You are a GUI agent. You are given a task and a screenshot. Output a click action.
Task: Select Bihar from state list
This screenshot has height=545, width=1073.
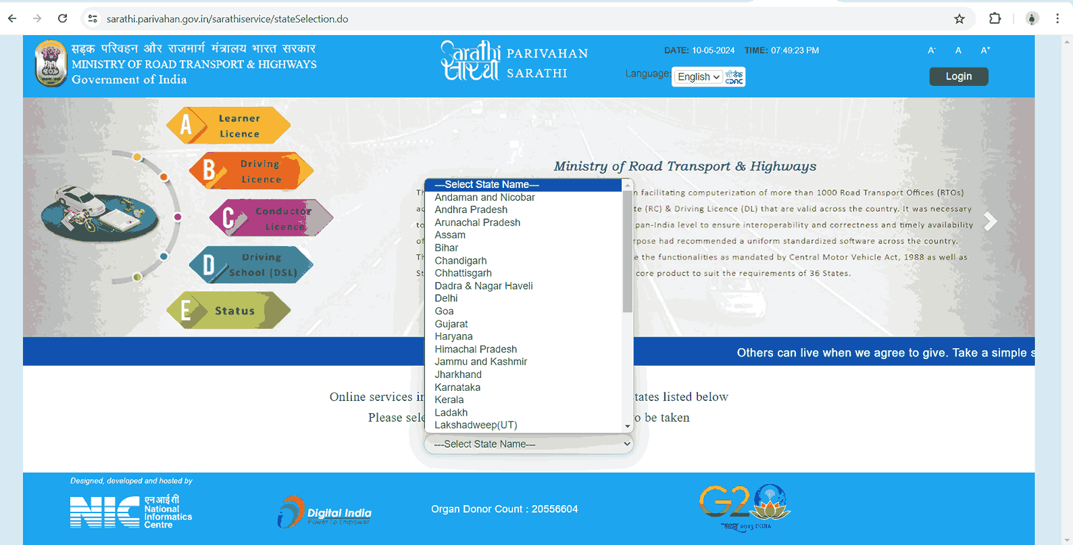(x=523, y=248)
